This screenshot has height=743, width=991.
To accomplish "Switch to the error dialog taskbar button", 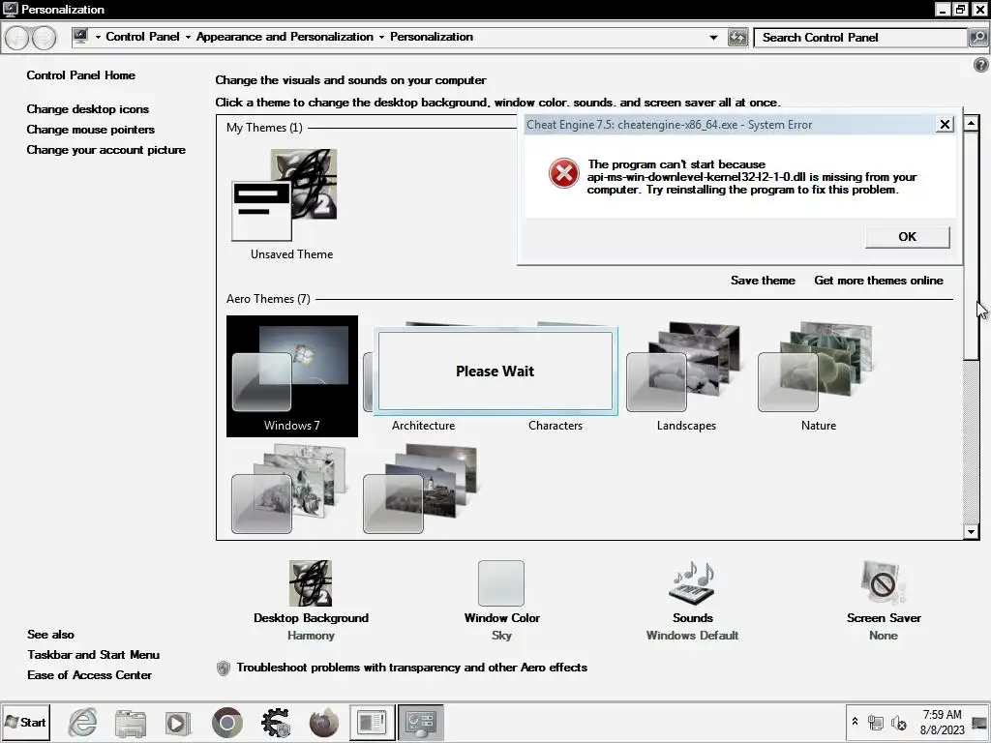I will point(373,722).
